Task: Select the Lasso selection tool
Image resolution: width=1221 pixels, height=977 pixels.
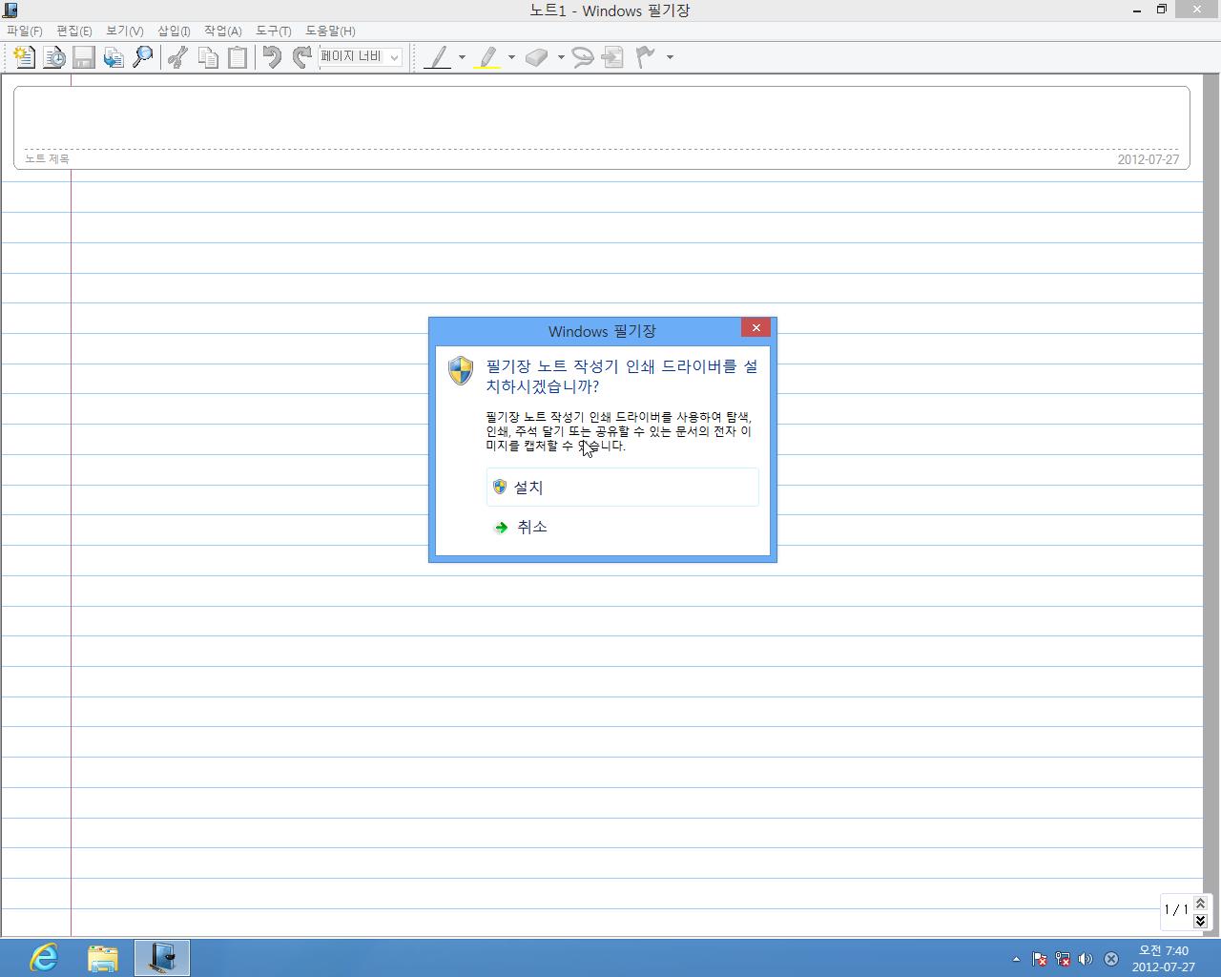Action: (x=583, y=57)
